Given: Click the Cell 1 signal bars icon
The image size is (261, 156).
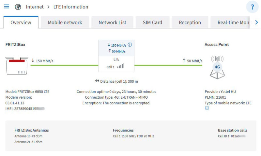Looking at the screenshot, I should [121, 66].
